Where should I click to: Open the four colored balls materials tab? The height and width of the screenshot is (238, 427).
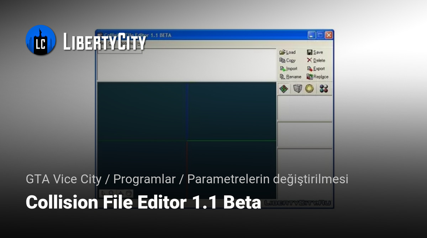[x=323, y=89]
